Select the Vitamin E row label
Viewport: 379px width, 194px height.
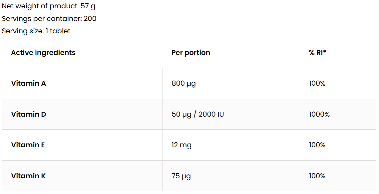pos(28,145)
